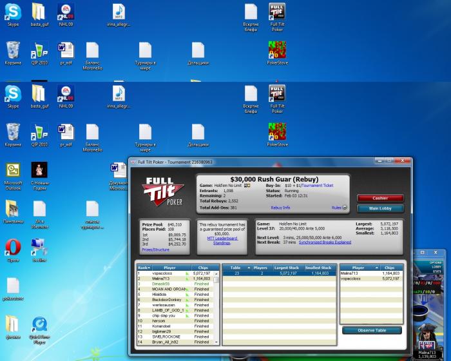The image size is (451, 361).
Task: Open the Cashier
Action: tap(380, 198)
